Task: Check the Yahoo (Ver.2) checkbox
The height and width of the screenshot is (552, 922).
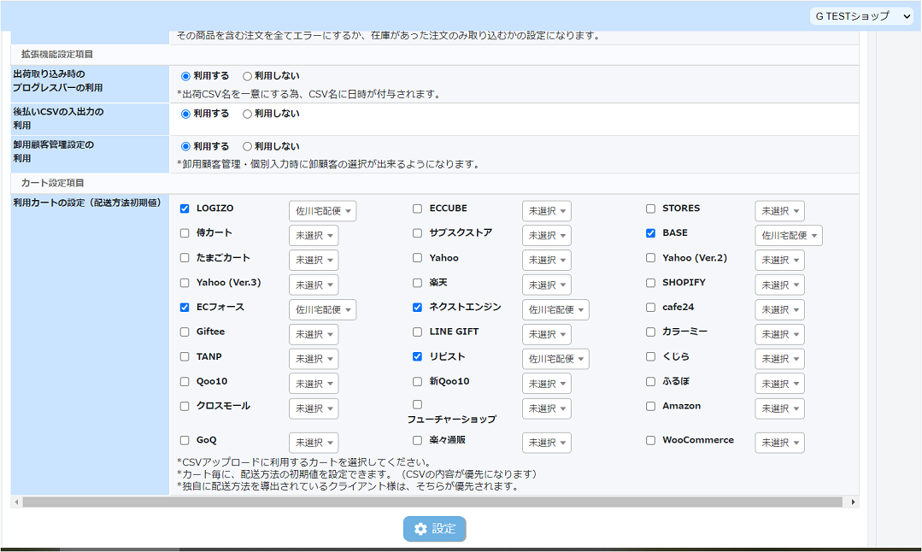Action: tap(650, 258)
